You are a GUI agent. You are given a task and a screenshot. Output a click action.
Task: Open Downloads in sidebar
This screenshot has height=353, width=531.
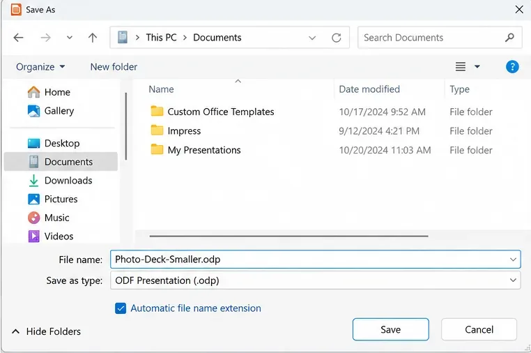(68, 181)
